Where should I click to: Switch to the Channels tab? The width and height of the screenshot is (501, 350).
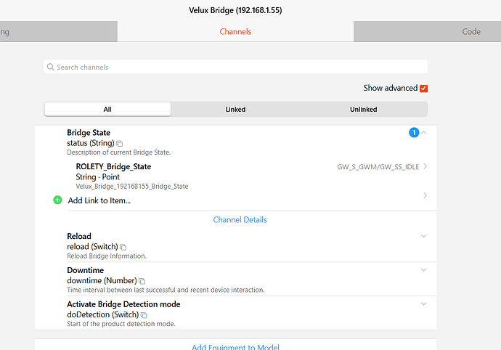235,32
